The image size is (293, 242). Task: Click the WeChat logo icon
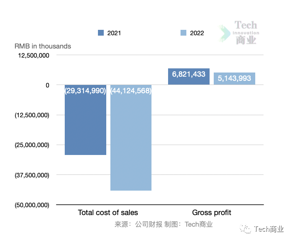coord(245,229)
